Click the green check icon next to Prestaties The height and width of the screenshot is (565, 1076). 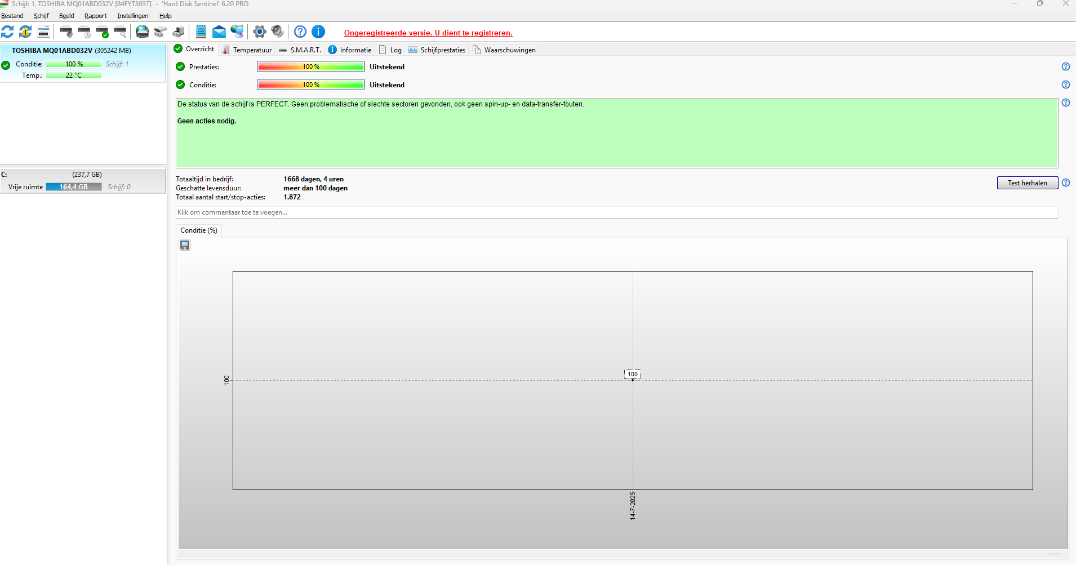coord(180,66)
